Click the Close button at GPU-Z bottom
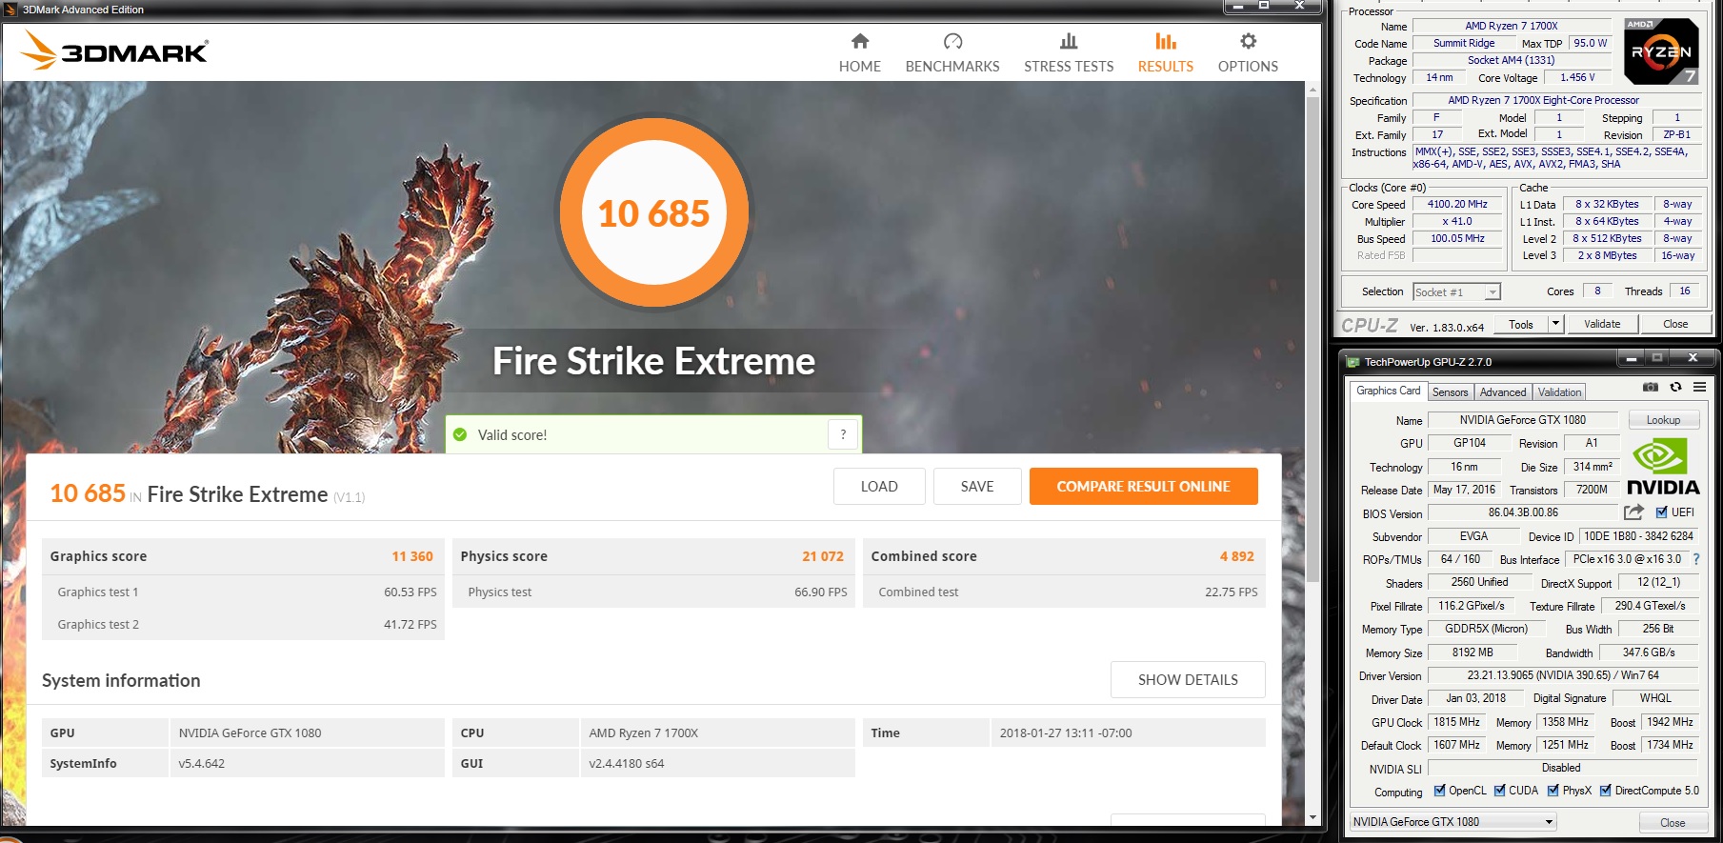Image resolution: width=1723 pixels, height=843 pixels. point(1673,822)
